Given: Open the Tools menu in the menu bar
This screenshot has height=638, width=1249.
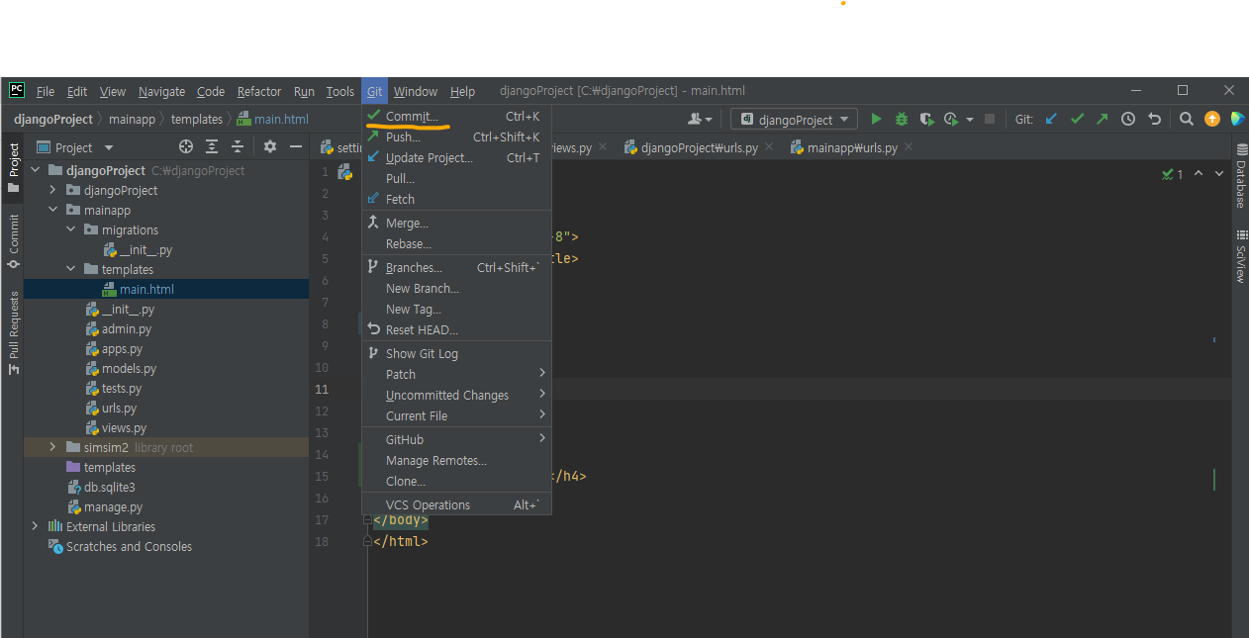Looking at the screenshot, I should click(x=339, y=91).
